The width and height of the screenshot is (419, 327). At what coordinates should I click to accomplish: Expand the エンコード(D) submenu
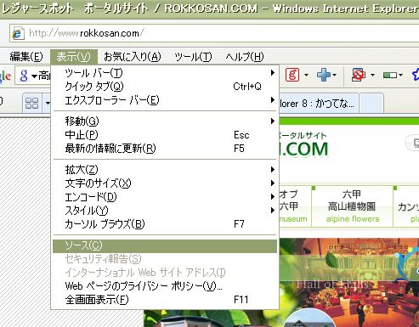point(165,197)
